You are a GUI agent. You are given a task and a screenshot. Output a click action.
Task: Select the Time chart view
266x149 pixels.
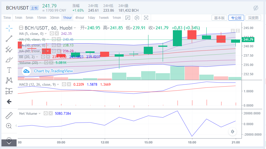tap(7, 18)
